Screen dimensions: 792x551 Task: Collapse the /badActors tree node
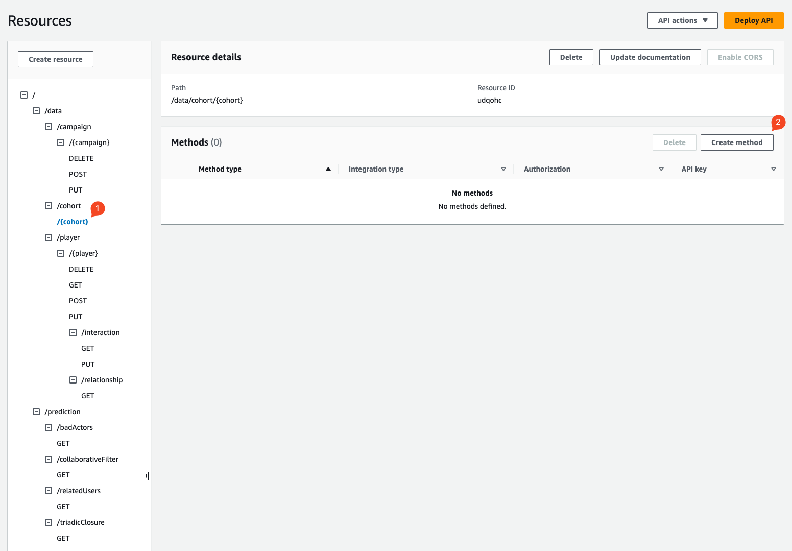49,427
